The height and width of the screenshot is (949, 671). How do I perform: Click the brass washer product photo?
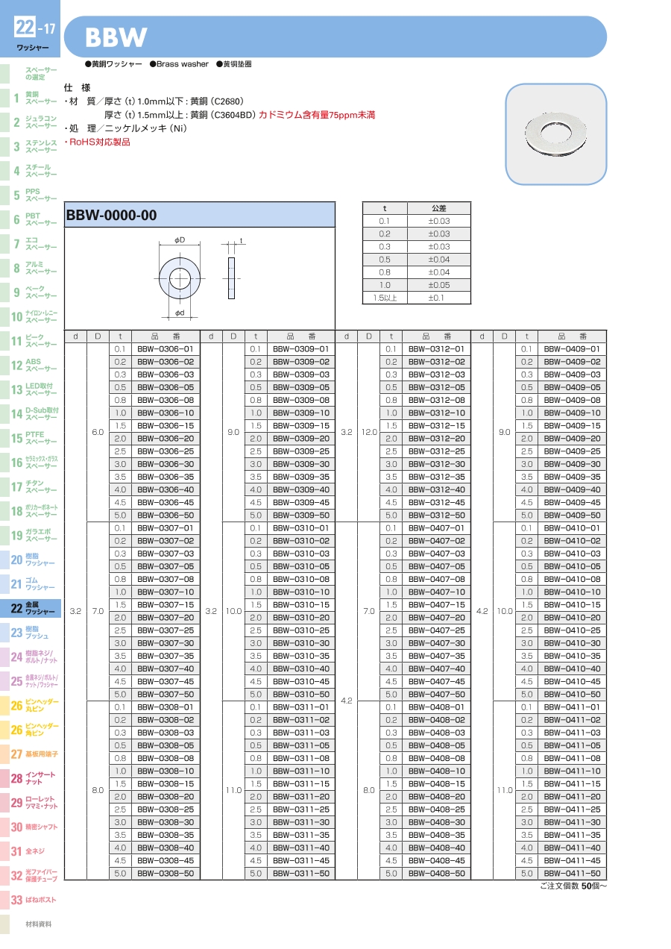555,134
